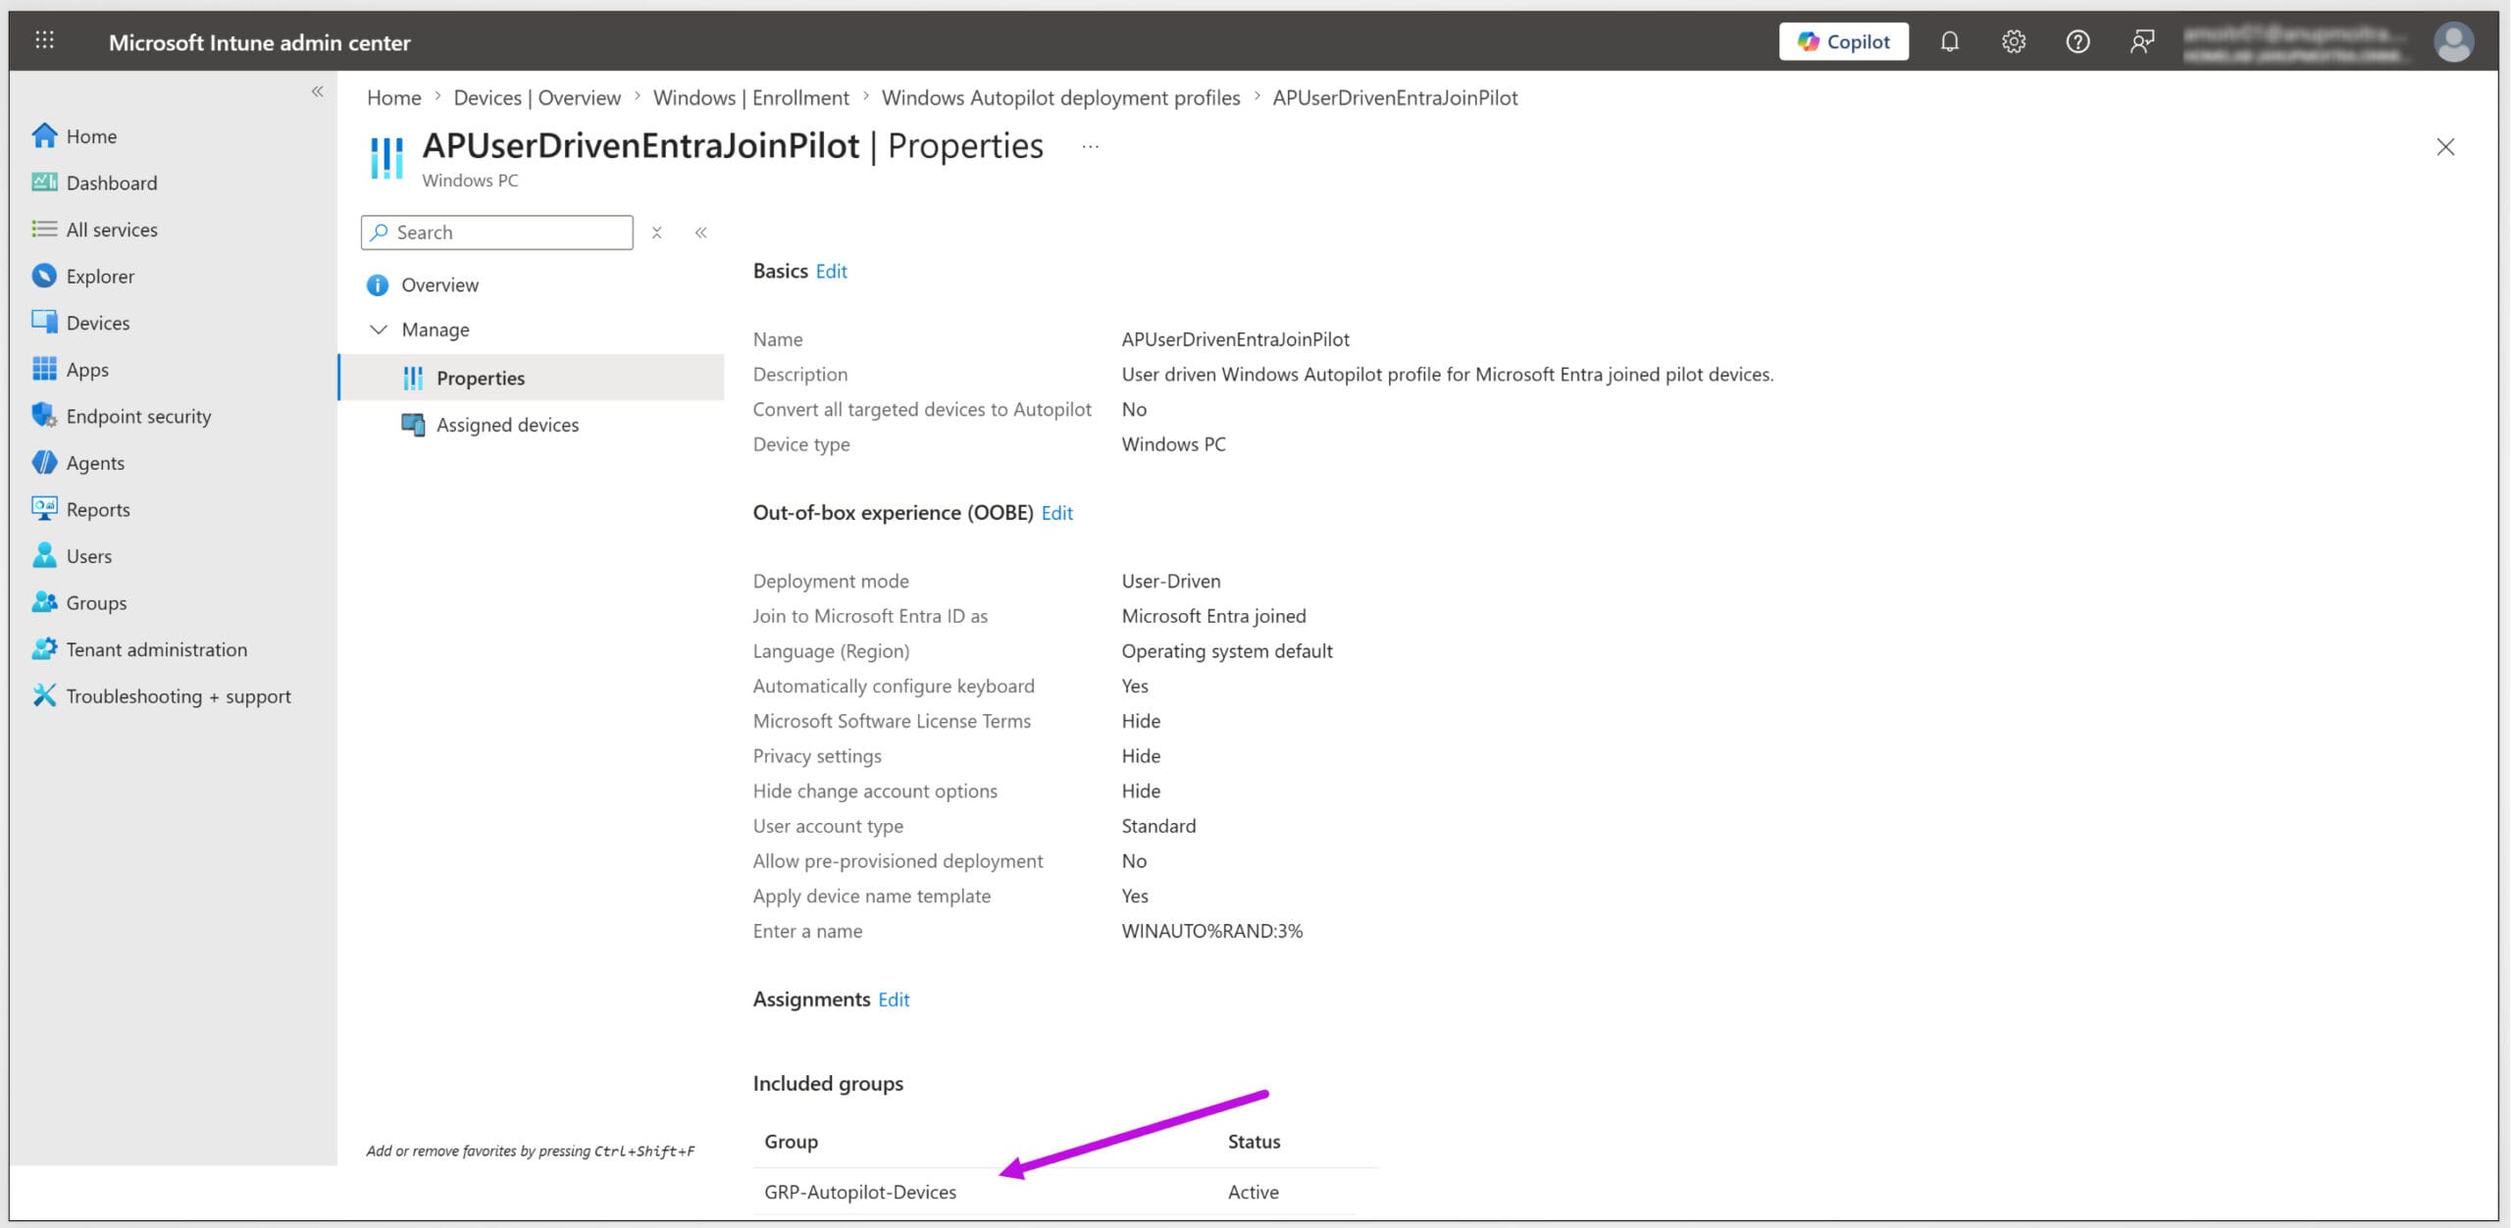Click the Group column header
The image size is (2511, 1228).
pos(791,1141)
